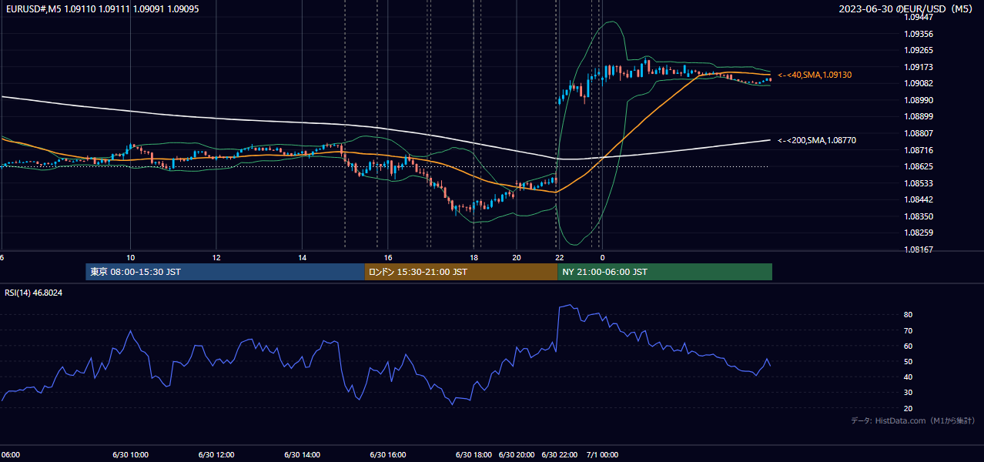Click price axis value 1.09356
984x462 pixels.
click(x=919, y=34)
